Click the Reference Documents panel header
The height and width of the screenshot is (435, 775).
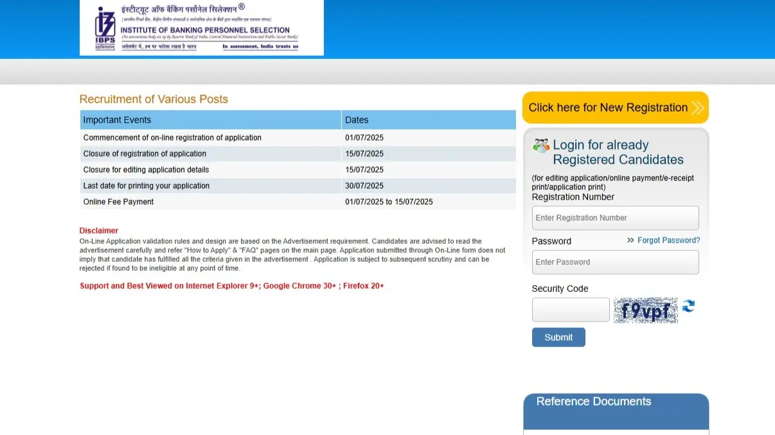(593, 401)
